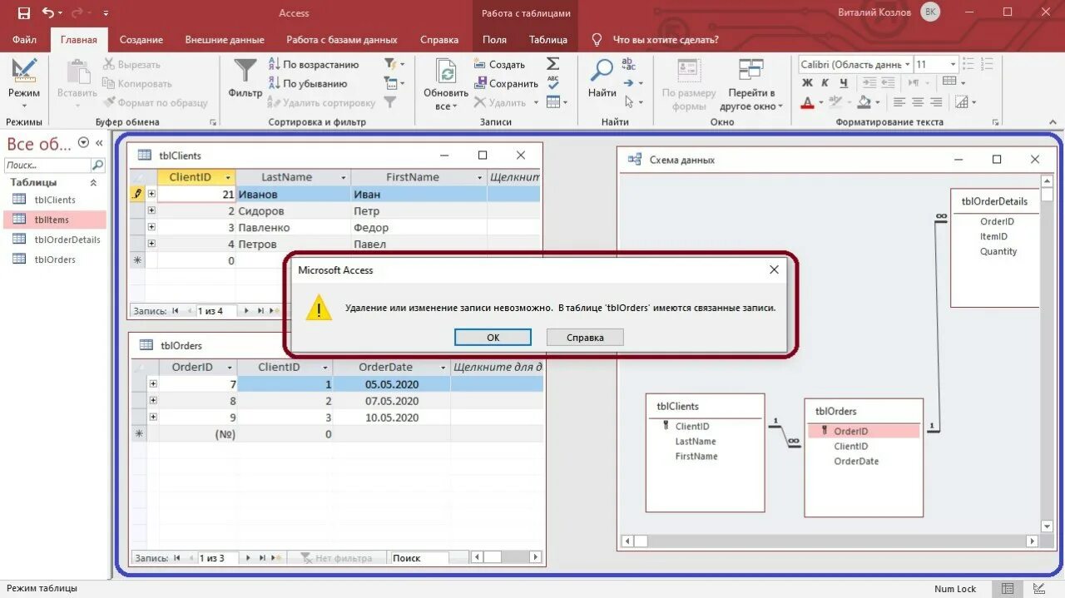Go to first record in tblClients navigator
The height and width of the screenshot is (598, 1065).
[x=176, y=311]
